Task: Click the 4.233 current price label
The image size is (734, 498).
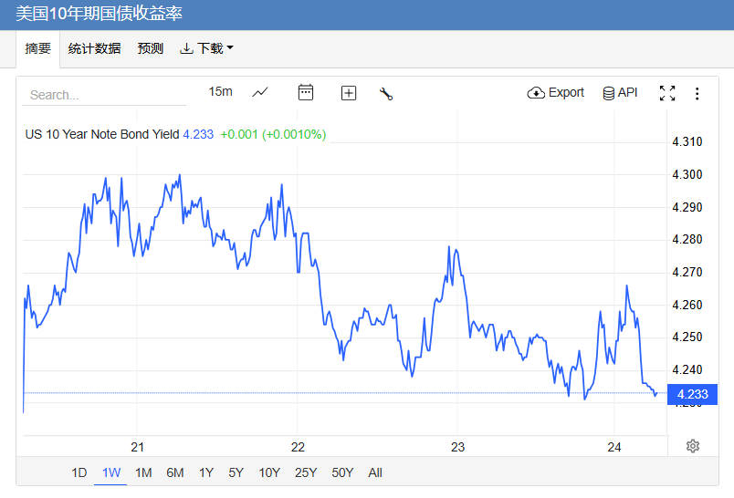Action: 693,394
